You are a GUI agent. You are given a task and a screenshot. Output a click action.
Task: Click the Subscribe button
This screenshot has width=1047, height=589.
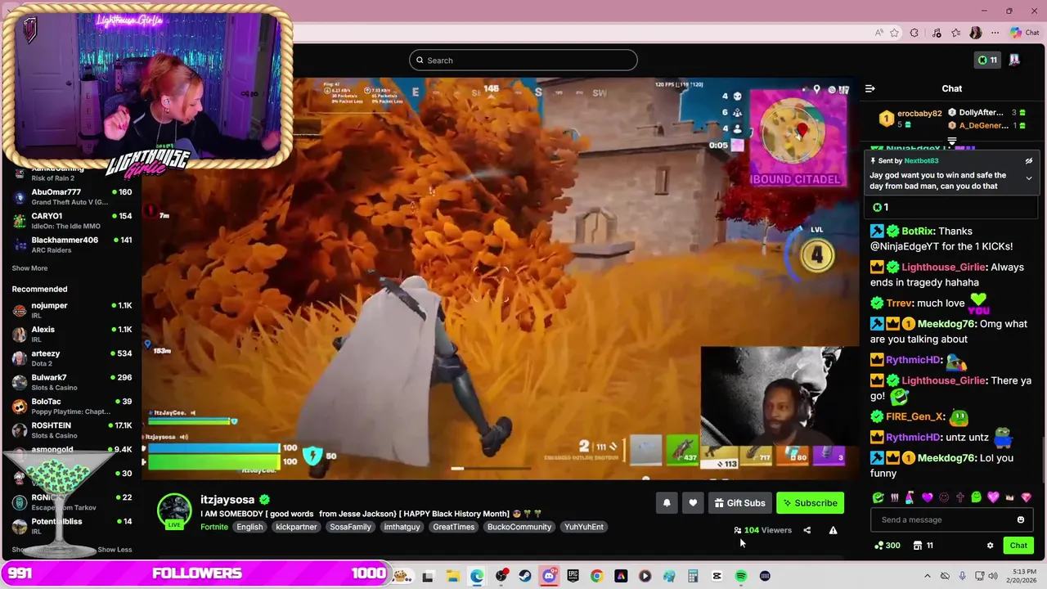pyautogui.click(x=810, y=503)
